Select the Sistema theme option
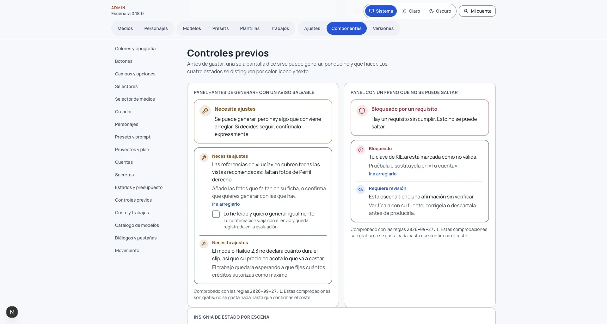This screenshot has width=607, height=324. tap(381, 11)
